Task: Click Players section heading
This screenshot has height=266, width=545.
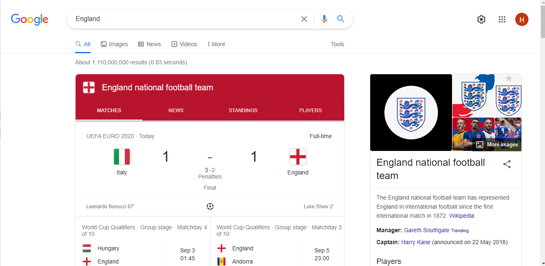Action: pyautogui.click(x=389, y=261)
